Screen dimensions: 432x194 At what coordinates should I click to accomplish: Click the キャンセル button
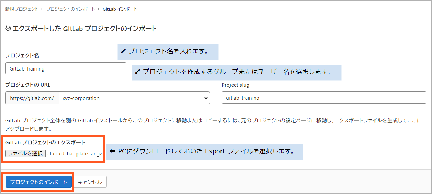point(90,182)
